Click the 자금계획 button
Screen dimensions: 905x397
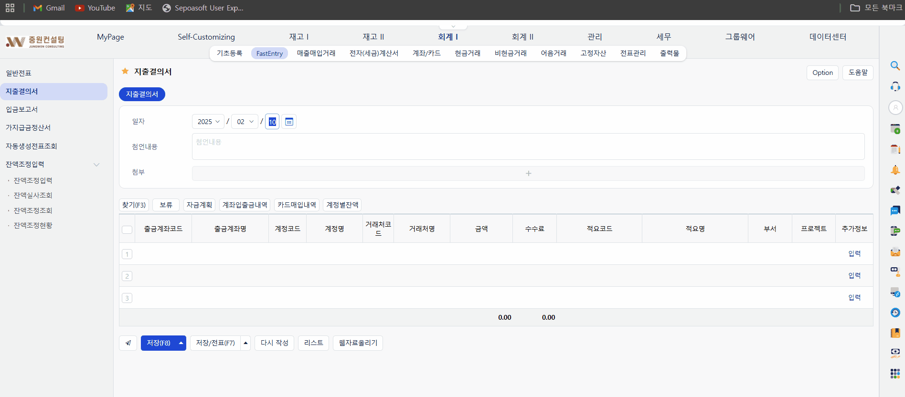pos(199,205)
